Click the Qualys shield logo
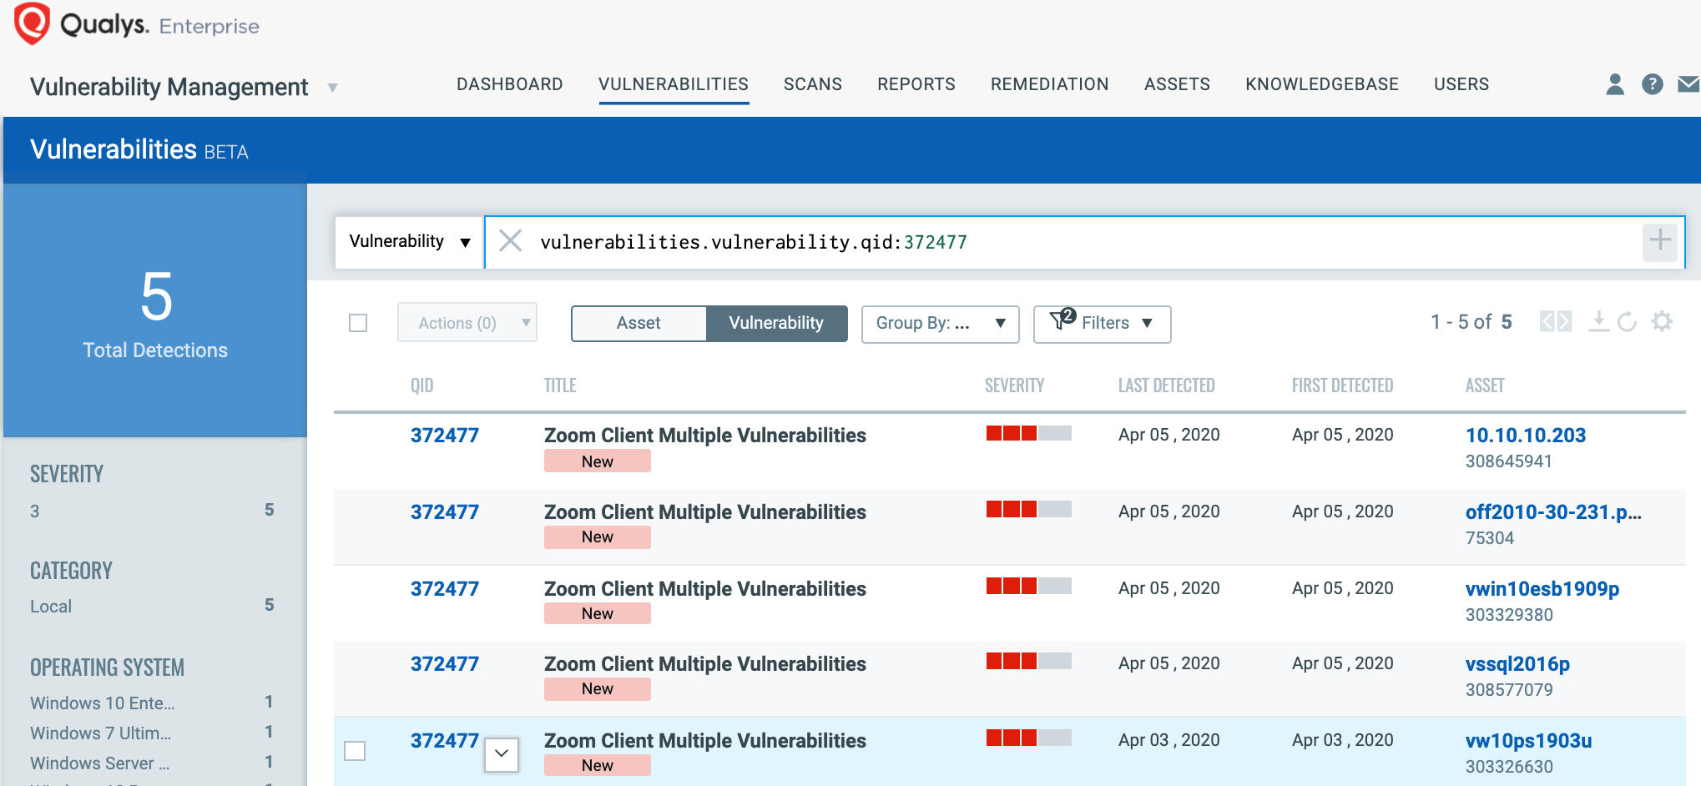Screen dimensions: 1701x786 (x=33, y=23)
